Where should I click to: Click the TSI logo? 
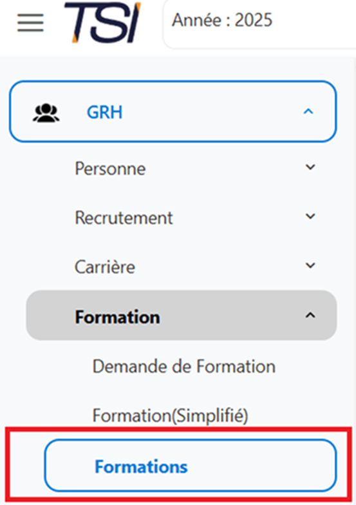pos(102,23)
